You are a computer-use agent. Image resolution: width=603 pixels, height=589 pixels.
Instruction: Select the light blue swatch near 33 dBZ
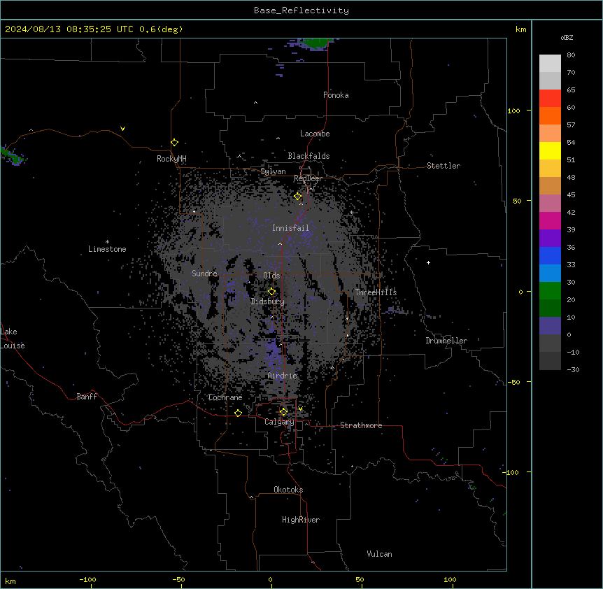coord(550,274)
